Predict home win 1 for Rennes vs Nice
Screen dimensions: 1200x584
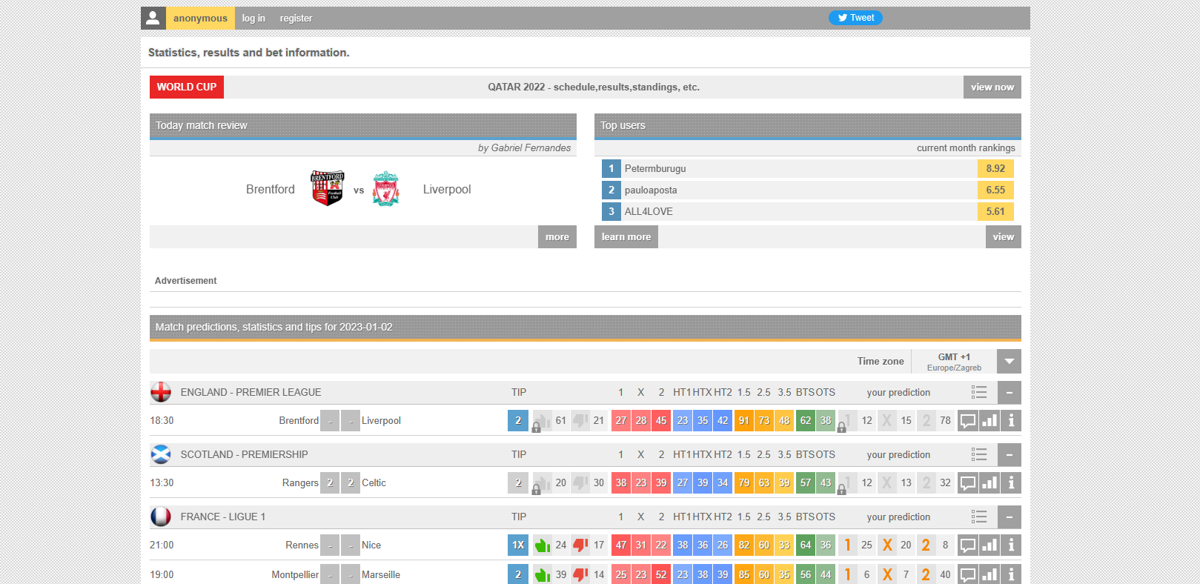click(x=848, y=545)
